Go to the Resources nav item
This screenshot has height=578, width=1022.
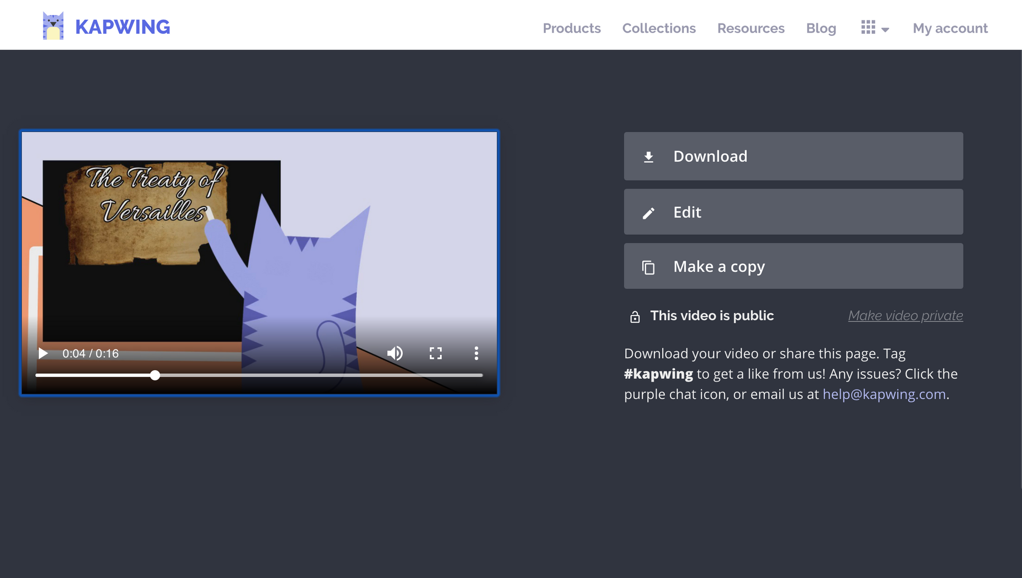pos(751,28)
